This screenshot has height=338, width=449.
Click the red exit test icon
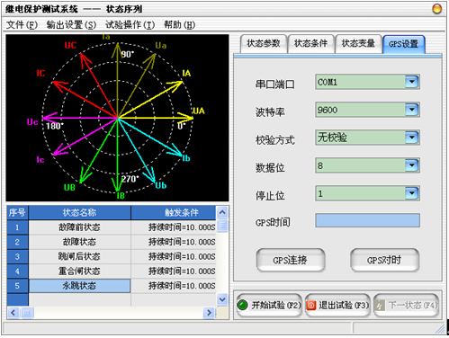(x=311, y=306)
